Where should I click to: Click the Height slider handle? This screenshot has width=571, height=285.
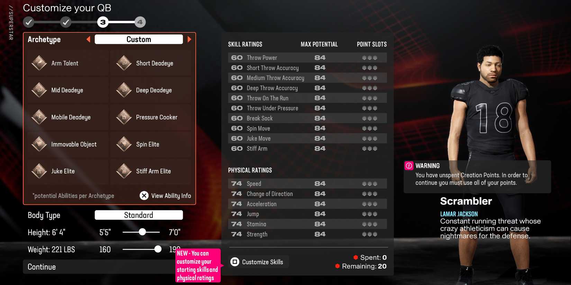click(x=142, y=232)
